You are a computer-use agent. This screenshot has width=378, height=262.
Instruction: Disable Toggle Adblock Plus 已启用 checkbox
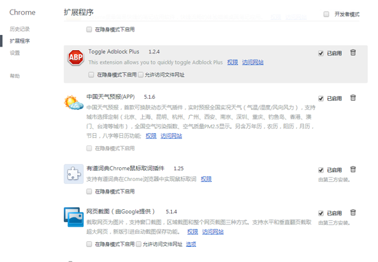pyautogui.click(x=321, y=53)
